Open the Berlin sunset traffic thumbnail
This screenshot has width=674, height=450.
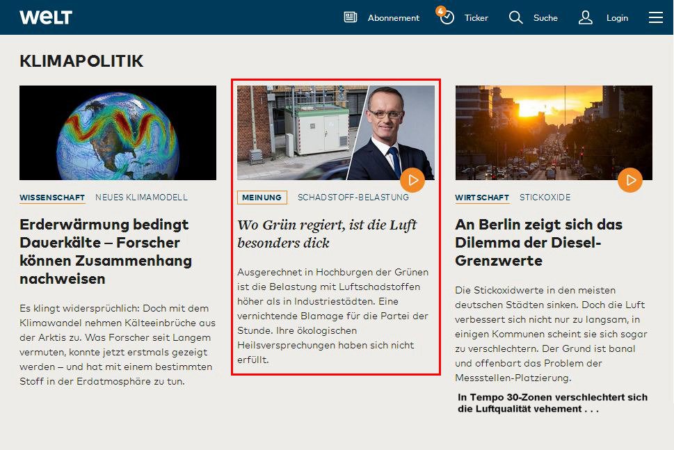click(x=554, y=132)
